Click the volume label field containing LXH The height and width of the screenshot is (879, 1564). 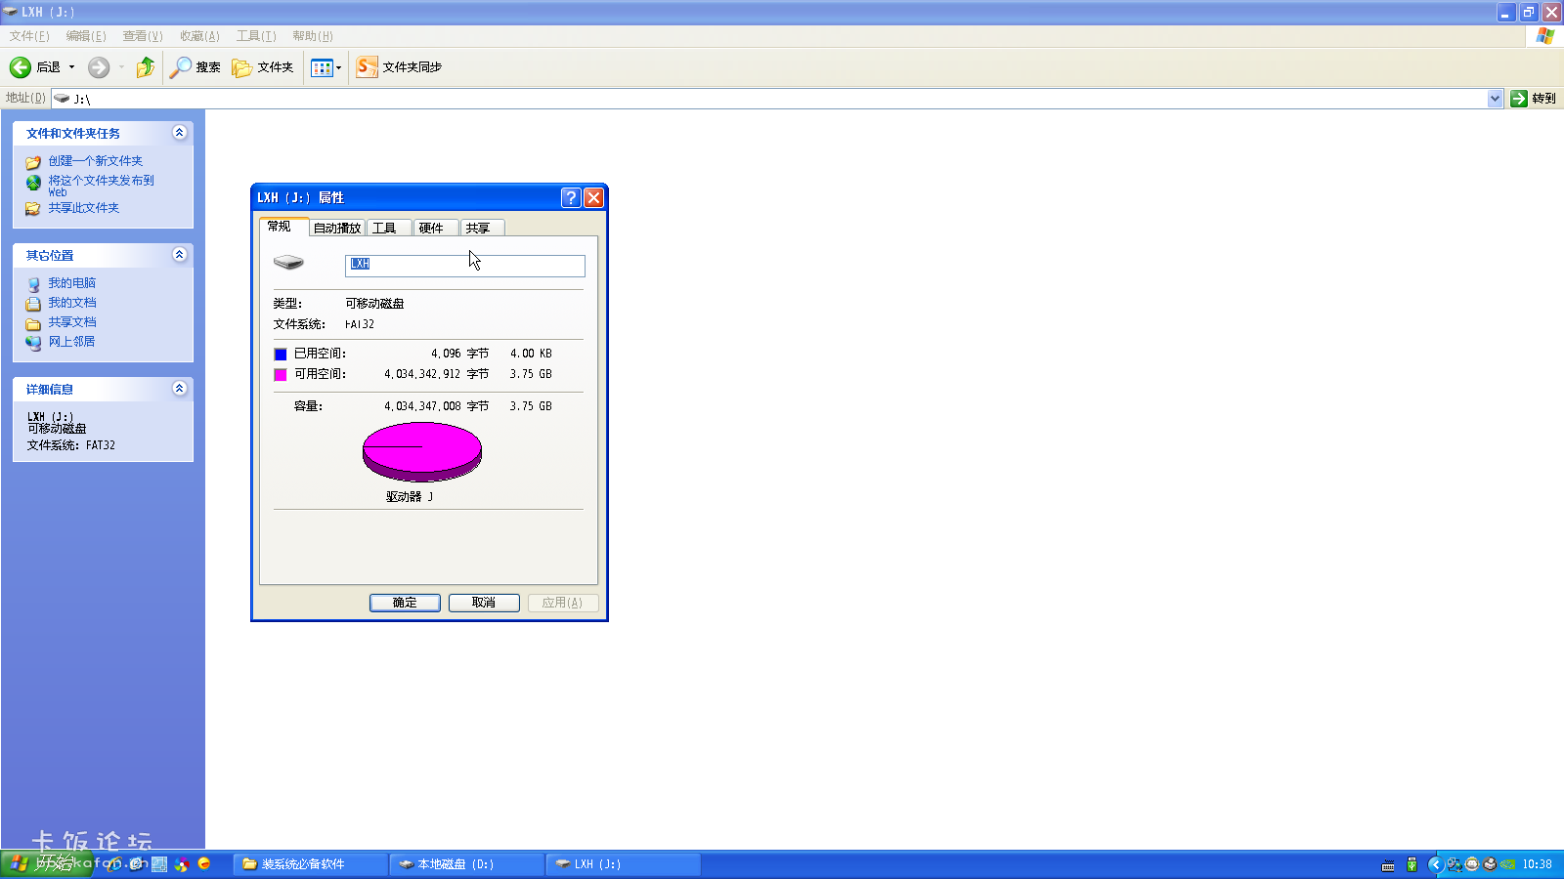[x=465, y=265]
